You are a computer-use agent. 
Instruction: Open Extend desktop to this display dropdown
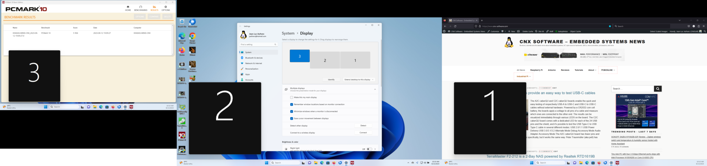[359, 80]
